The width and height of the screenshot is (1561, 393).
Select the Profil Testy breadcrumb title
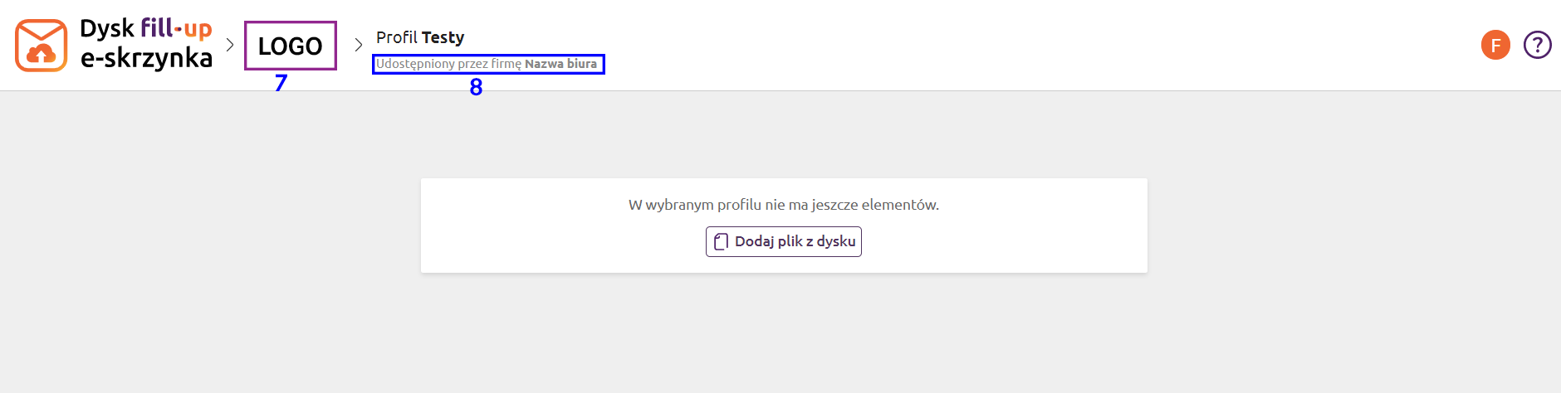[420, 37]
